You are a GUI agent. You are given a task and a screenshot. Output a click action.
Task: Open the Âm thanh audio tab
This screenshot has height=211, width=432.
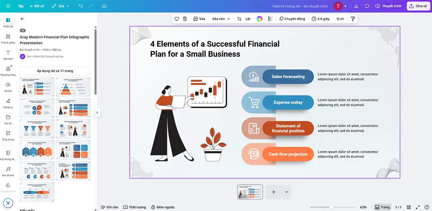click(x=8, y=171)
